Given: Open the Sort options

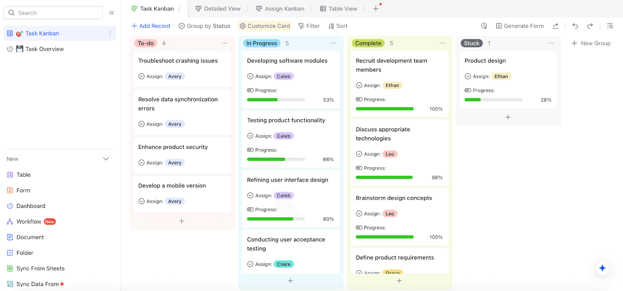Looking at the screenshot, I should (x=338, y=26).
